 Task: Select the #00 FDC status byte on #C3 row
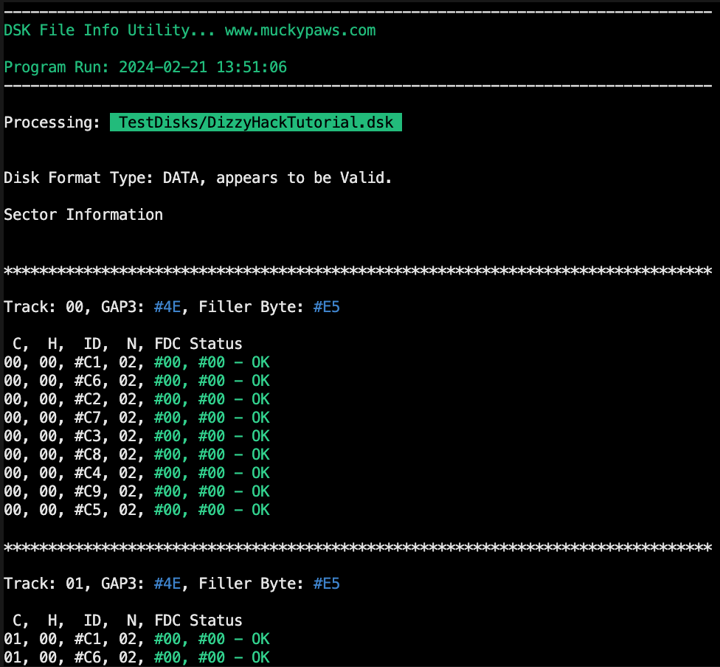[x=167, y=435]
